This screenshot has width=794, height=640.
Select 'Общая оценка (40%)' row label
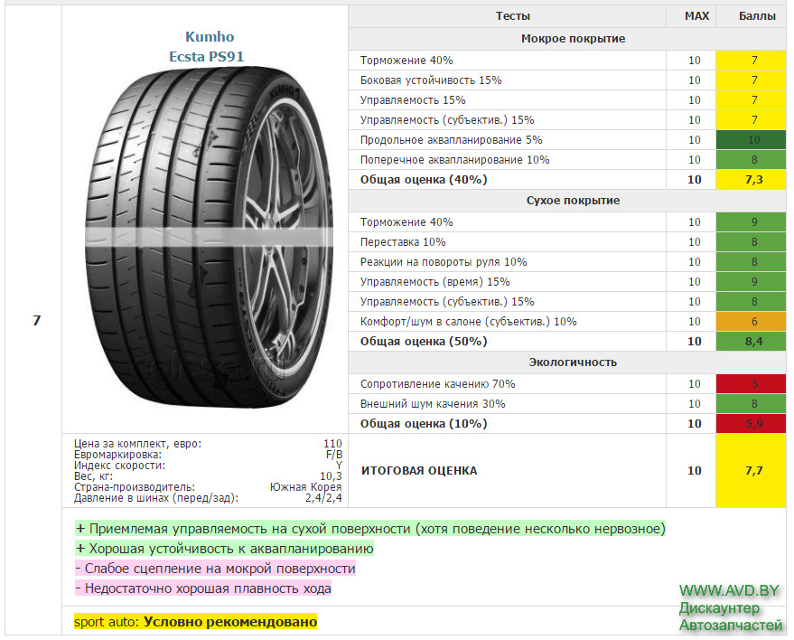point(424,179)
